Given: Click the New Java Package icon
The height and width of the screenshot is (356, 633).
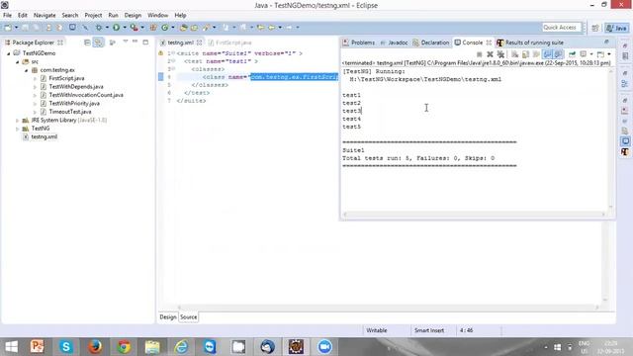Looking at the screenshot, I should (153, 28).
